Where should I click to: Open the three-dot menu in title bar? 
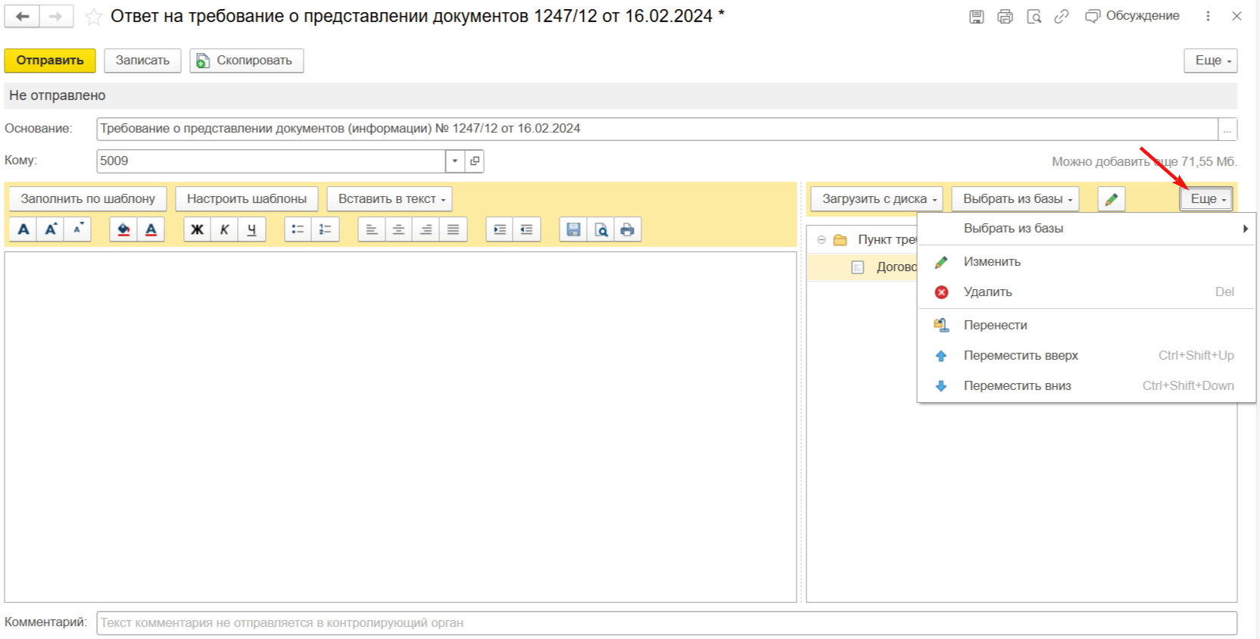(1208, 16)
